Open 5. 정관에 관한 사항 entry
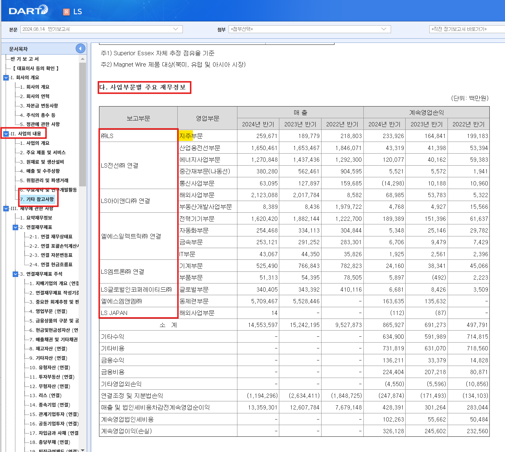Screen dimensions: 505x452 pyautogui.click(x=40, y=124)
